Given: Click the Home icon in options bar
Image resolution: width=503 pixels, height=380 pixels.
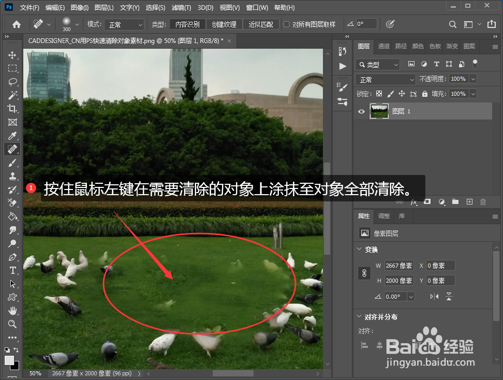Looking at the screenshot, I should coord(17,24).
